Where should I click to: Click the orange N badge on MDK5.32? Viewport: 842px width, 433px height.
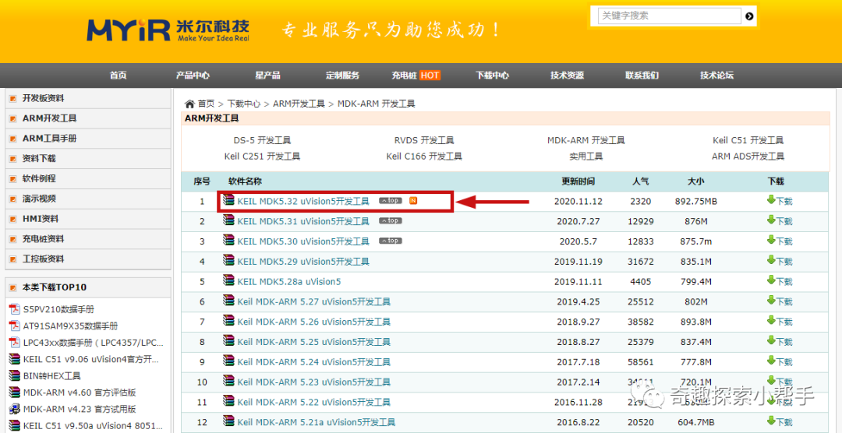[x=413, y=201]
